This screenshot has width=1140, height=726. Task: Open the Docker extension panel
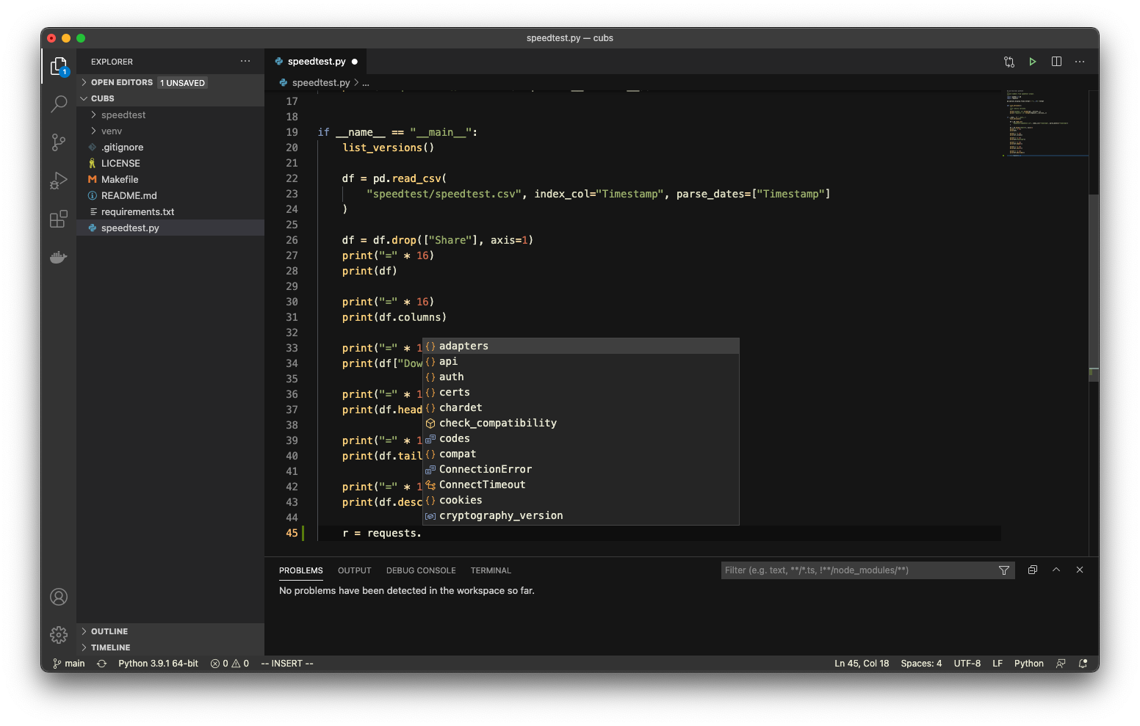click(x=59, y=257)
